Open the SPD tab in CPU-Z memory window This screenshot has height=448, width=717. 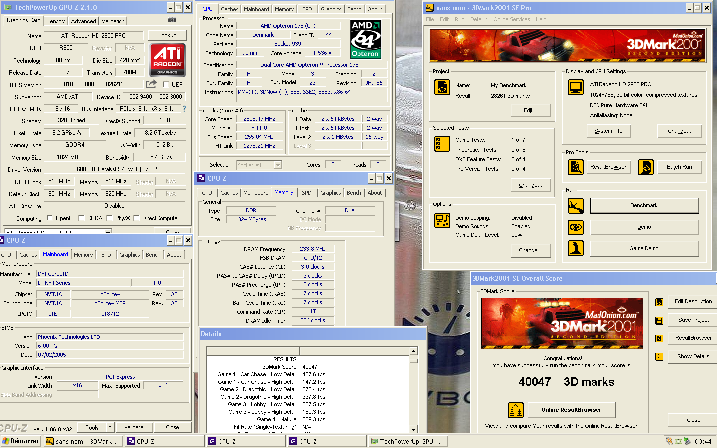tap(307, 193)
